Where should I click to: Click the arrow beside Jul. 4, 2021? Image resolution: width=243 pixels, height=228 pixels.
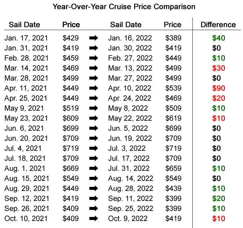(94, 148)
